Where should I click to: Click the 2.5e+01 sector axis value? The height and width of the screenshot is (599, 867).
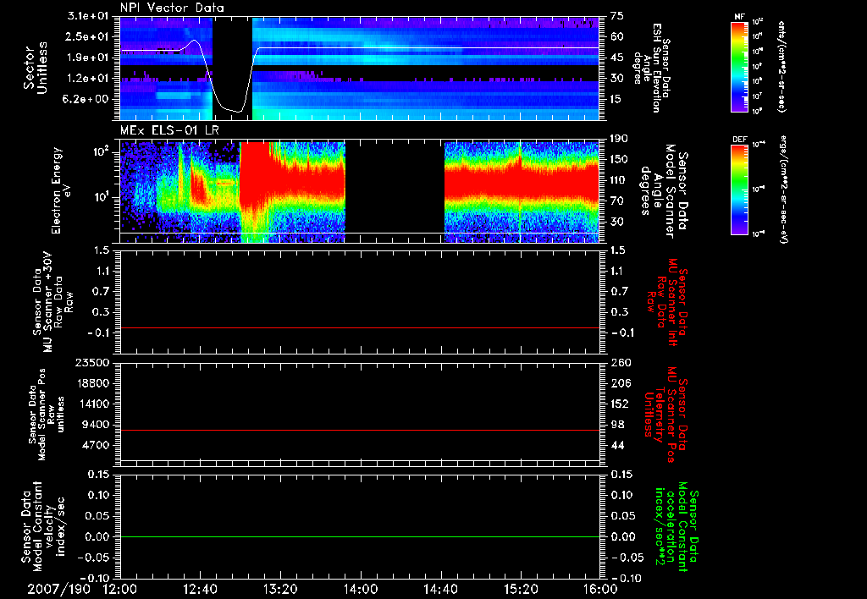[86, 36]
